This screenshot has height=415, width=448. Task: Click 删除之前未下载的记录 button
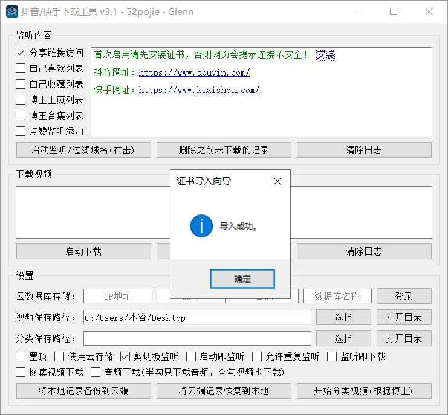click(224, 150)
